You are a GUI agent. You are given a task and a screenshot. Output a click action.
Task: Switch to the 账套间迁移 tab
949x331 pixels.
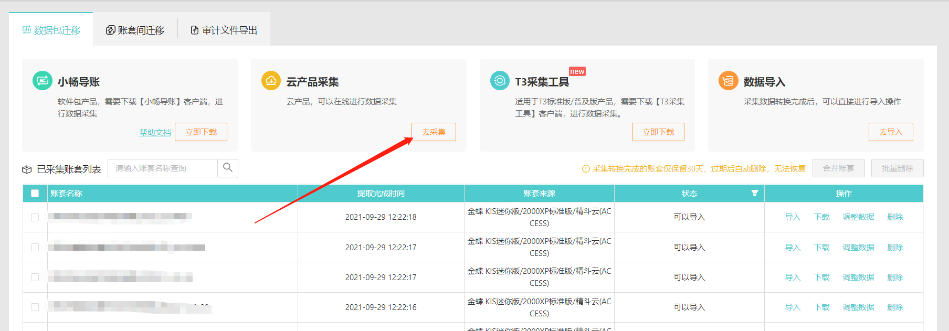point(135,30)
